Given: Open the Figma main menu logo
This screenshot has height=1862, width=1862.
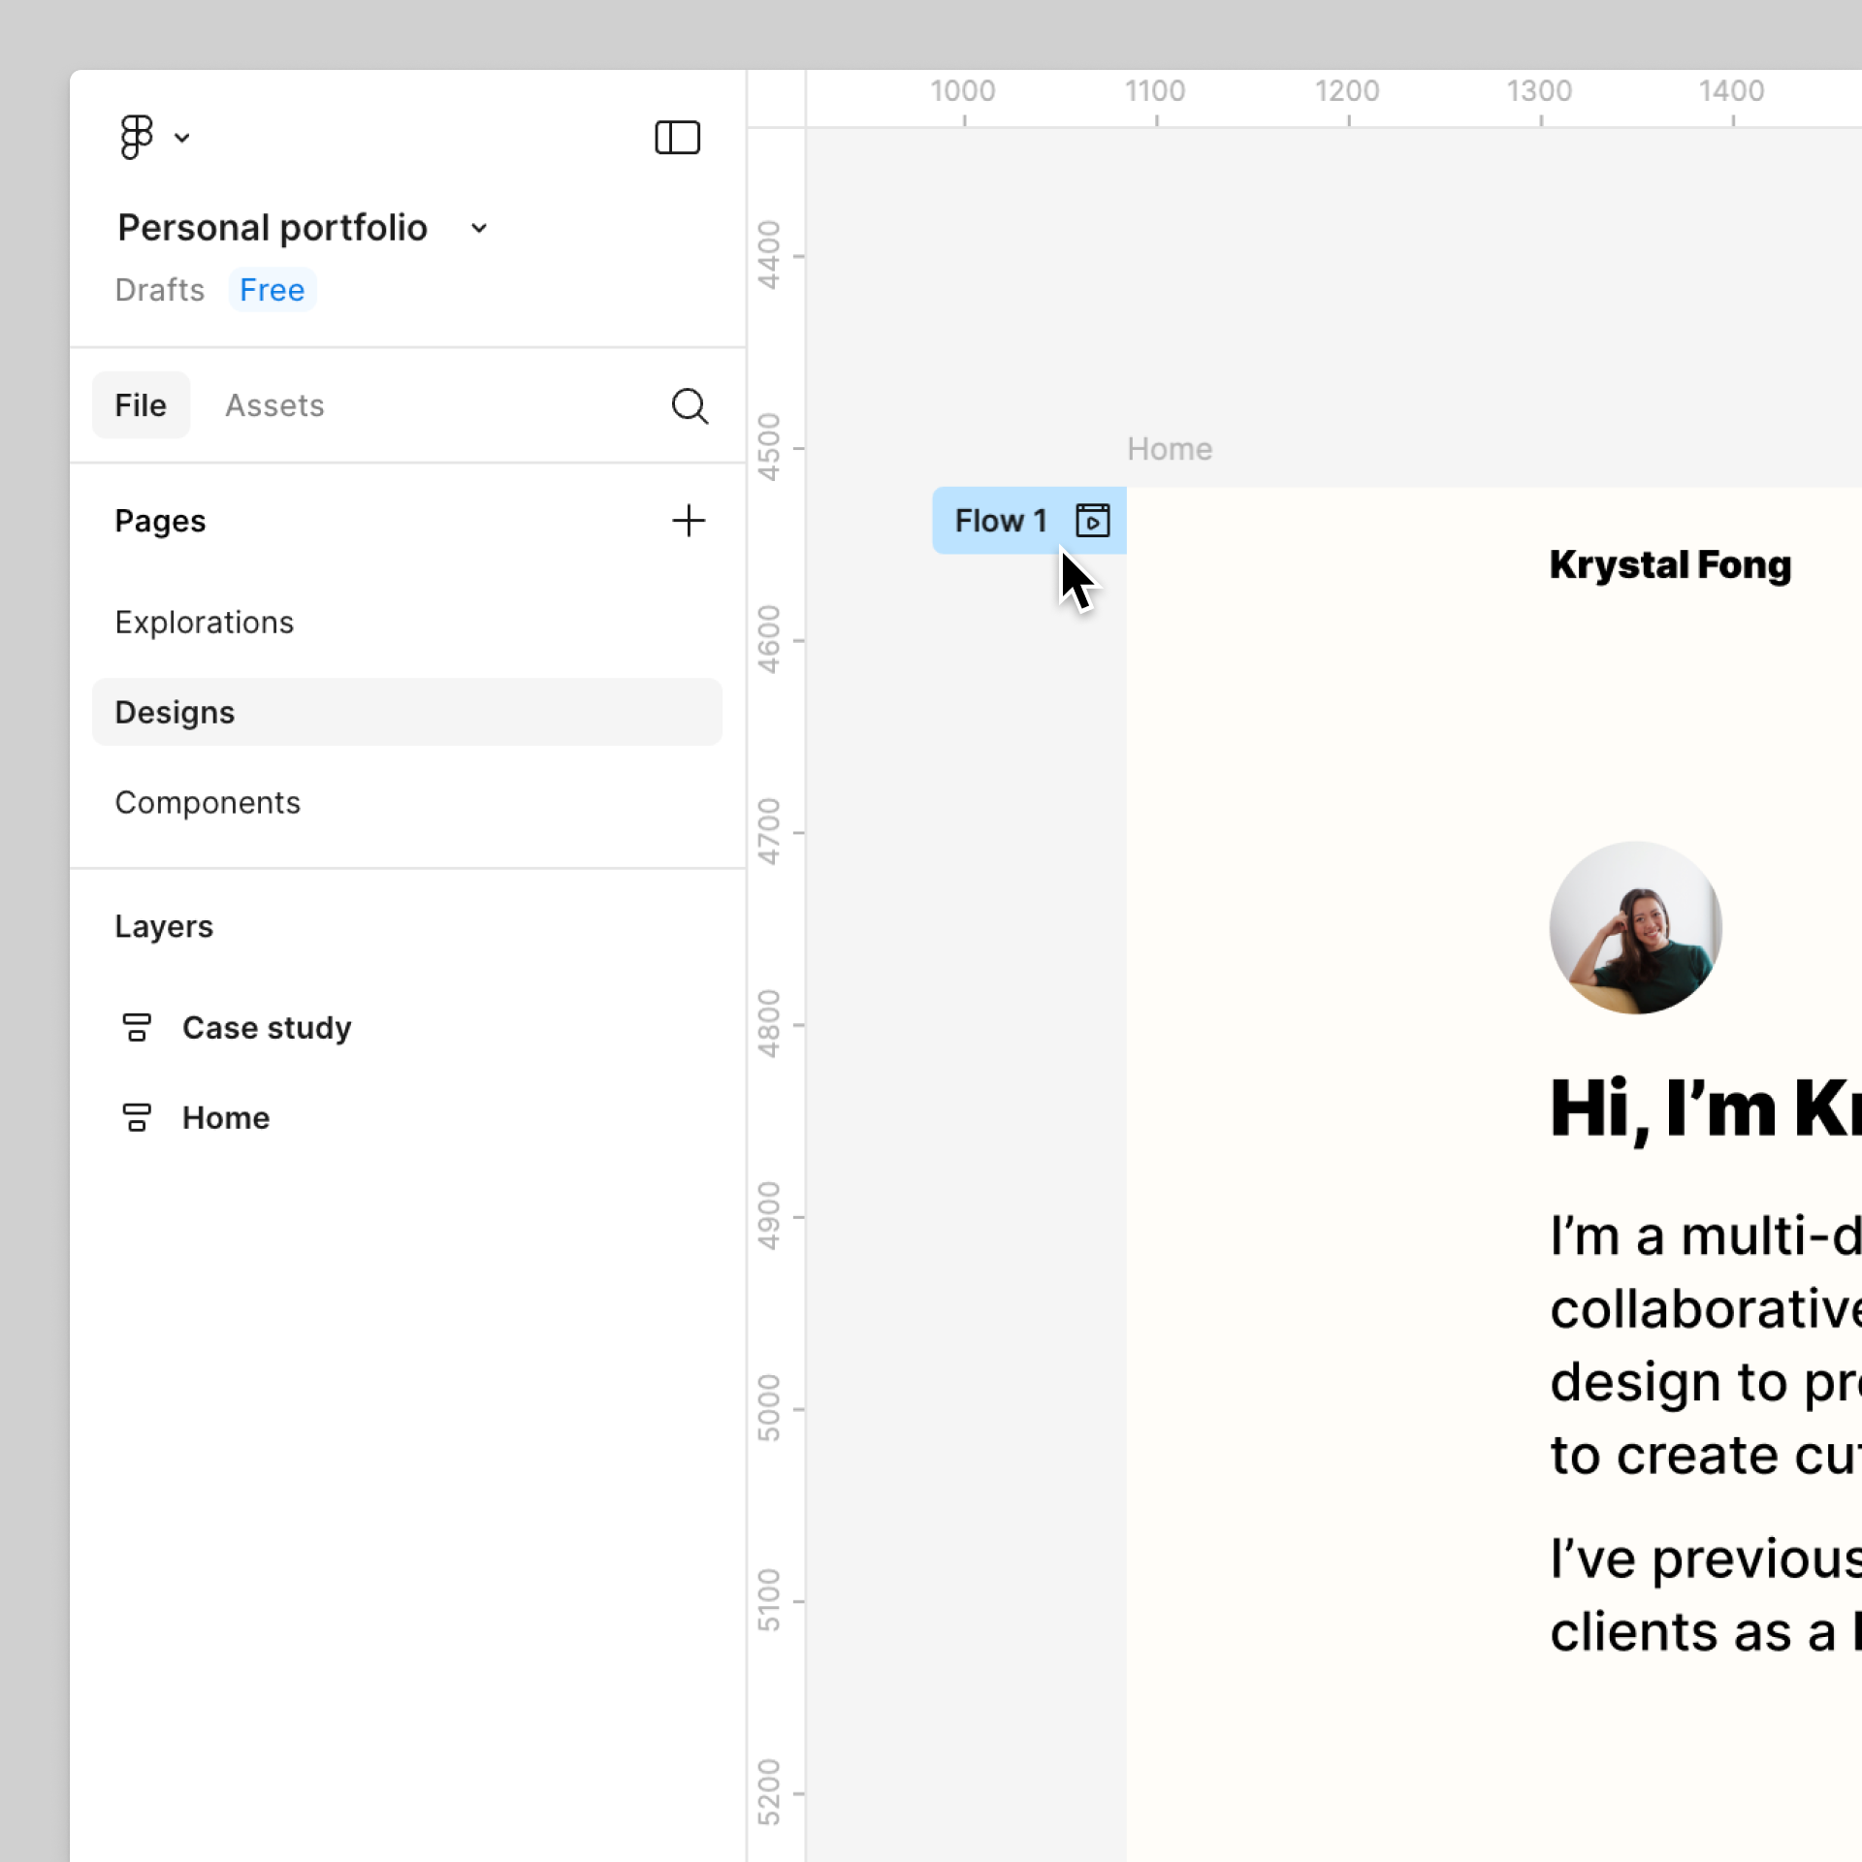Looking at the screenshot, I should point(137,137).
